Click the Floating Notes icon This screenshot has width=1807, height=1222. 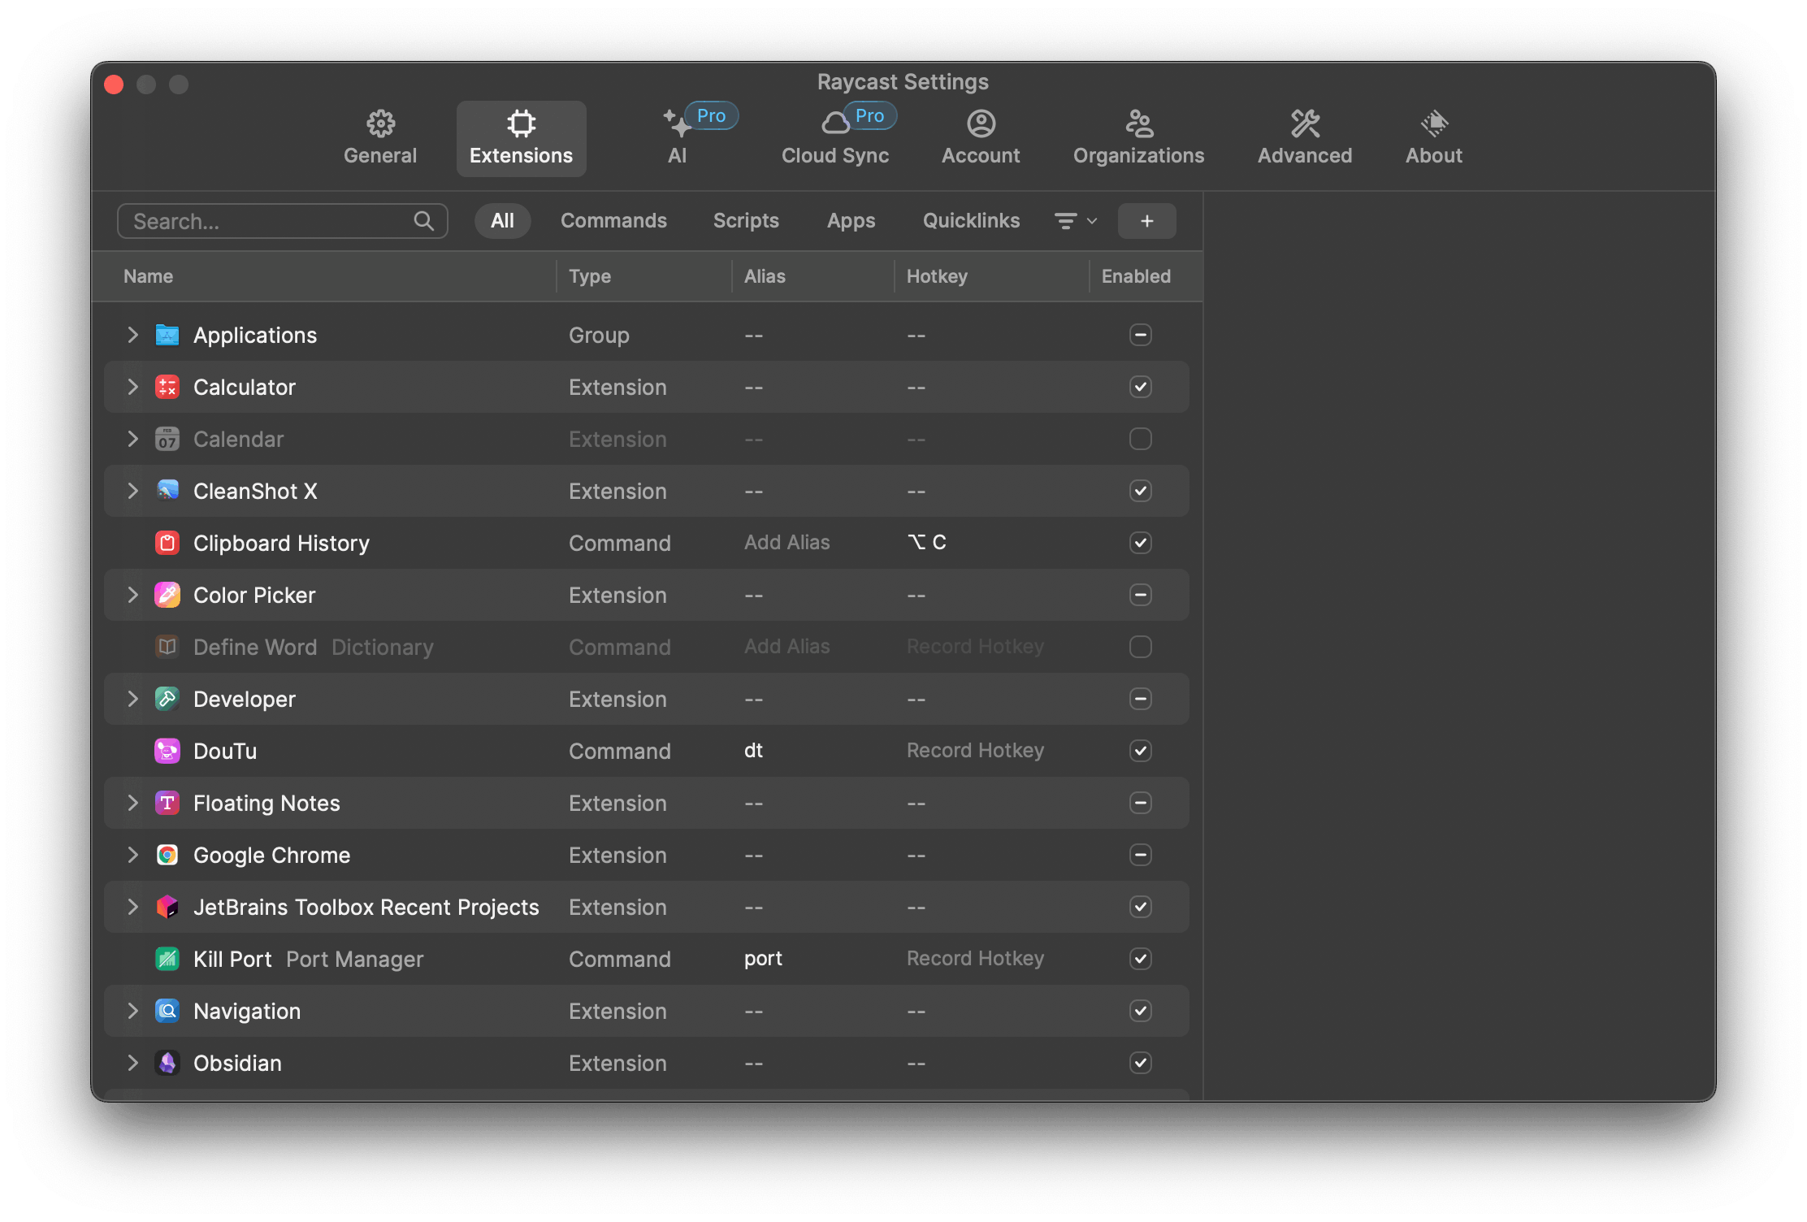click(167, 803)
